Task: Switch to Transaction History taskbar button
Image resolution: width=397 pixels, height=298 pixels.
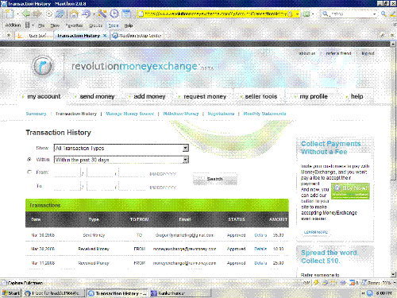Action: pos(118,293)
